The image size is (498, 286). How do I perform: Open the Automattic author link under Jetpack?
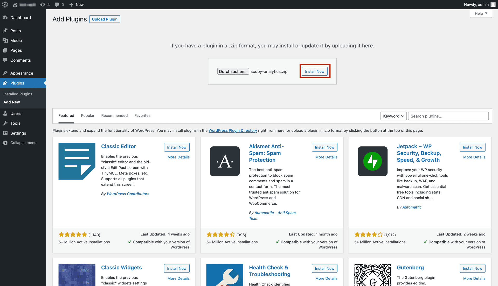click(412, 207)
